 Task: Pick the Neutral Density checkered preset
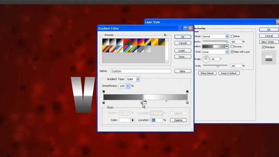click(148, 49)
